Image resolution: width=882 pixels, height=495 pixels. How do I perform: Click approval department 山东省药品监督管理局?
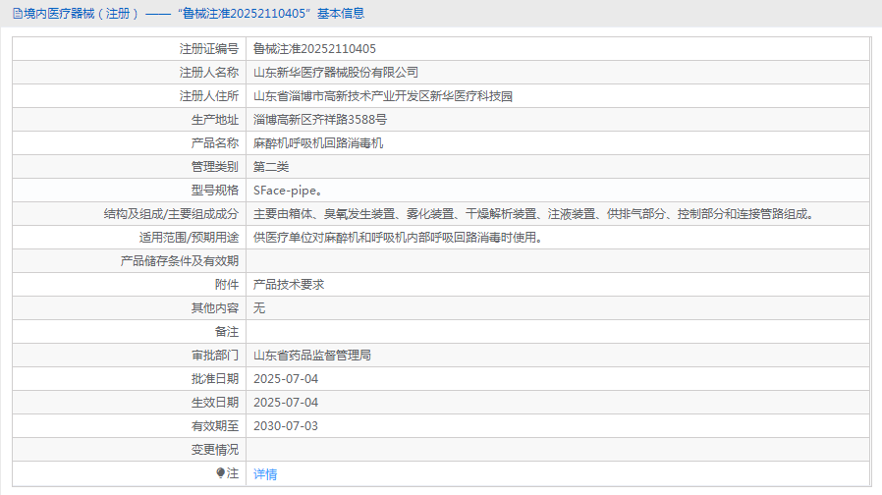tap(312, 356)
